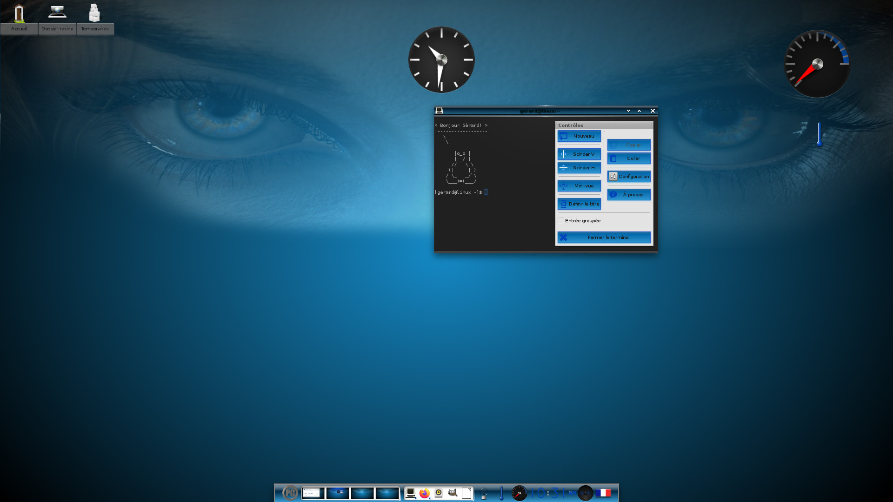
Task: Shade the terminal window with down arrow
Action: 628,111
